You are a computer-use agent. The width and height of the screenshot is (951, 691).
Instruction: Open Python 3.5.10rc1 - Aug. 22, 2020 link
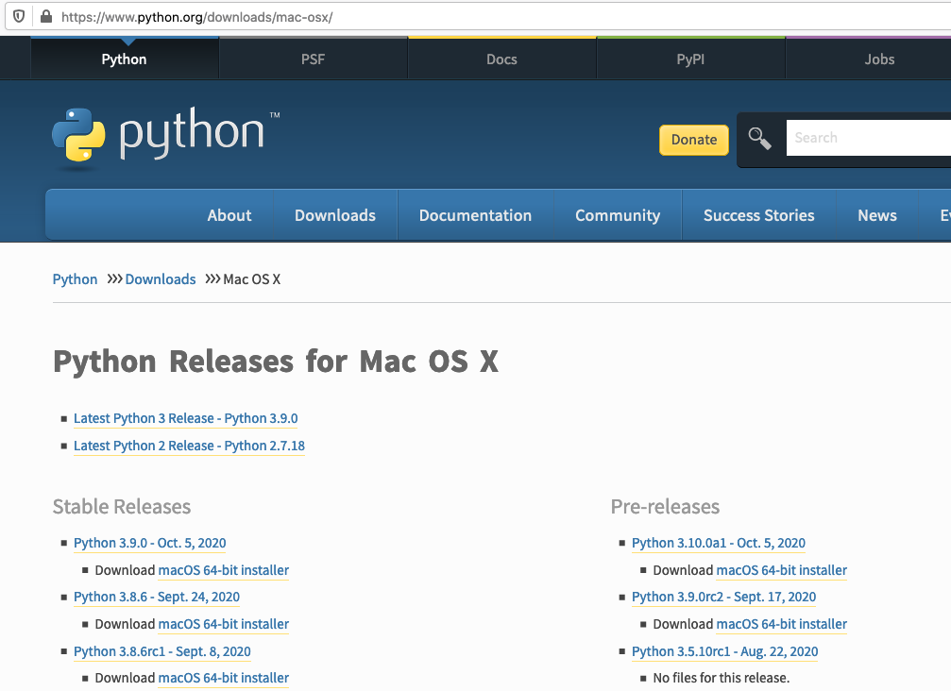pyautogui.click(x=724, y=651)
